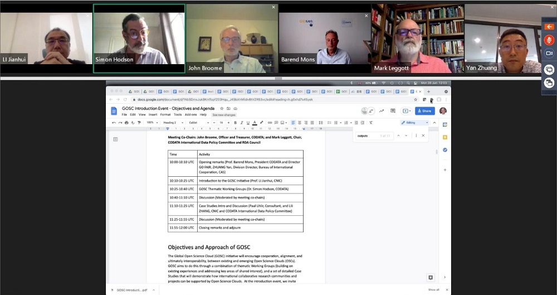Open the Tools menu
Image resolution: width=557 pixels, height=295 pixels.
pyautogui.click(x=178, y=115)
